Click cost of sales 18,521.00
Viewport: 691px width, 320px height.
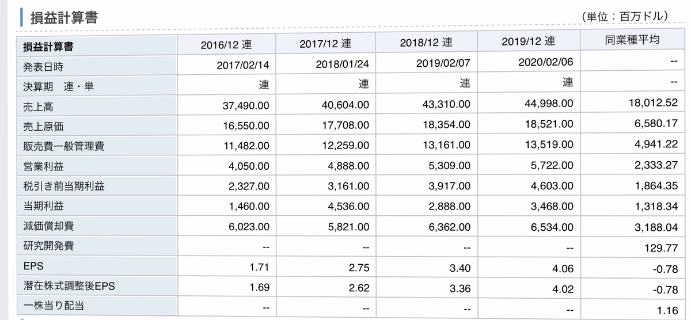(x=549, y=124)
